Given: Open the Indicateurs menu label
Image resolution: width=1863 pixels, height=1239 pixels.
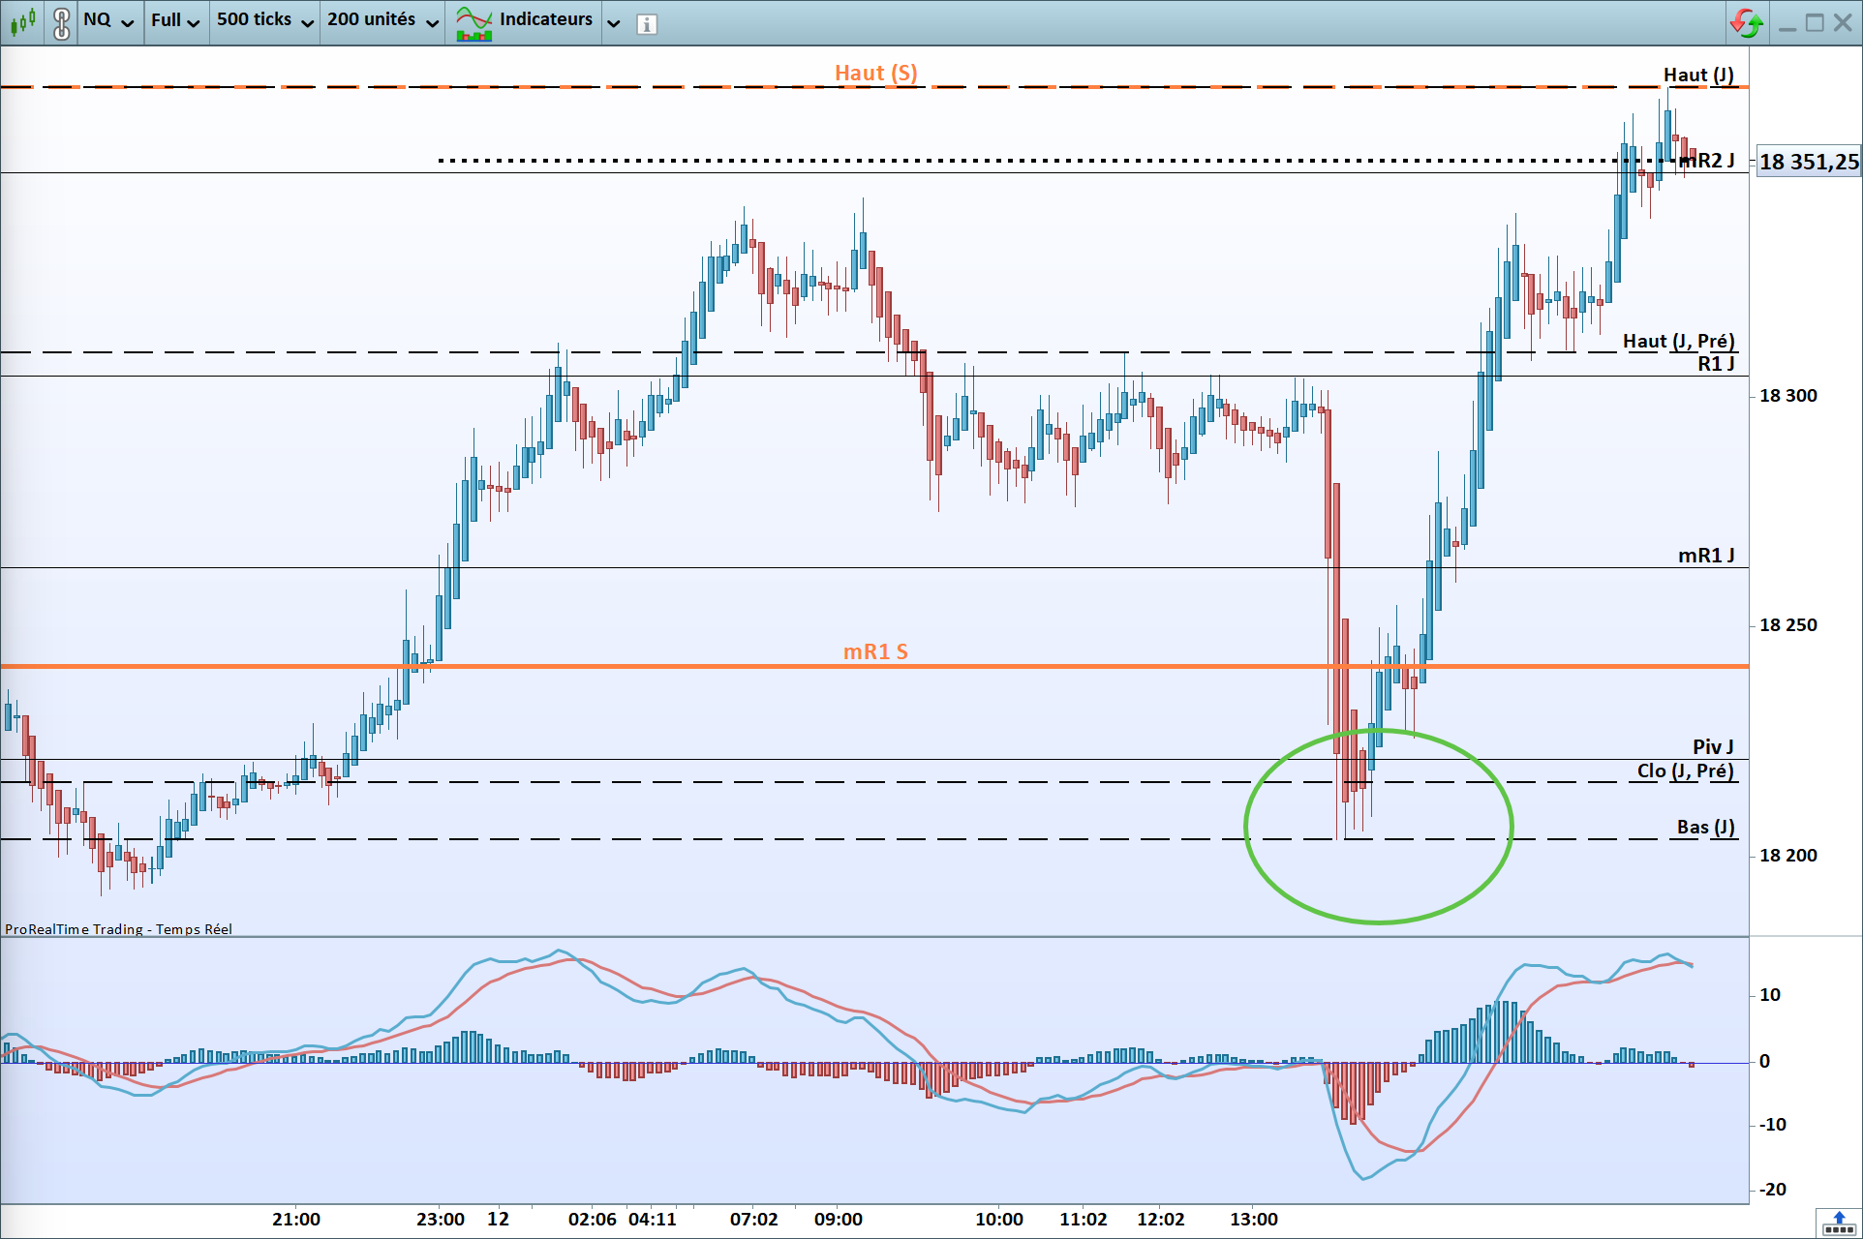Looking at the screenshot, I should tap(545, 19).
